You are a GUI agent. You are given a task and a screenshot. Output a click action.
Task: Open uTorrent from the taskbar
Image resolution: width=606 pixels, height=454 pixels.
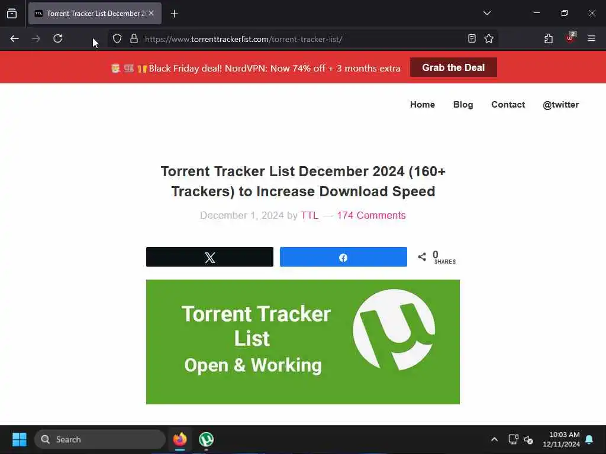pyautogui.click(x=206, y=439)
